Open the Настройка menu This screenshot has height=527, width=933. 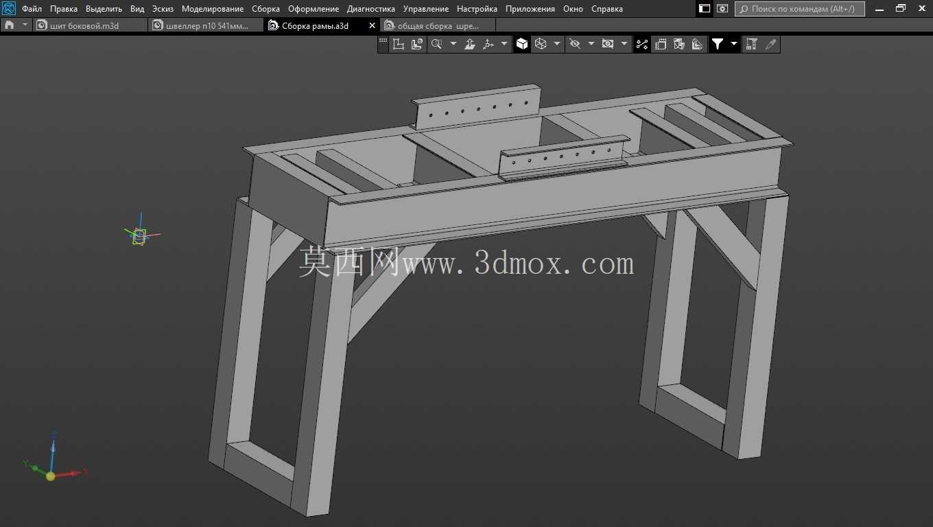[477, 9]
